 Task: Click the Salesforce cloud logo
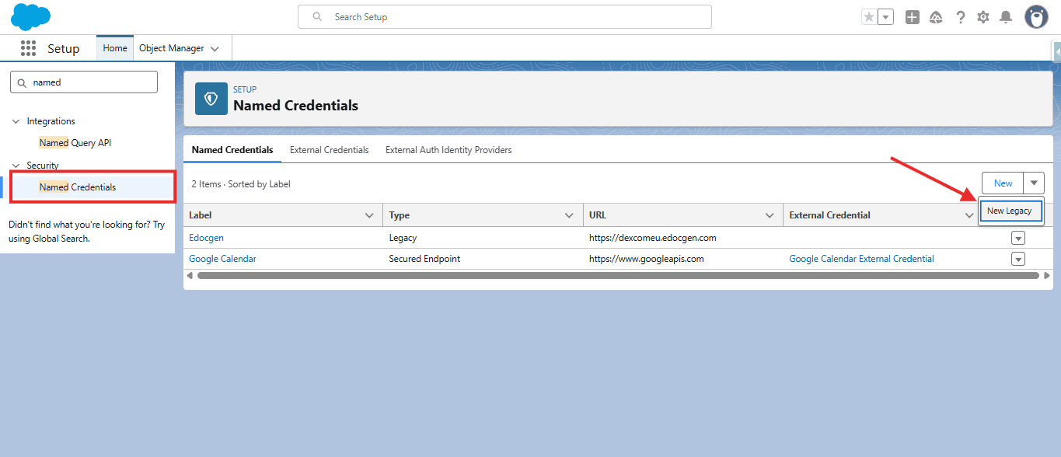click(31, 16)
